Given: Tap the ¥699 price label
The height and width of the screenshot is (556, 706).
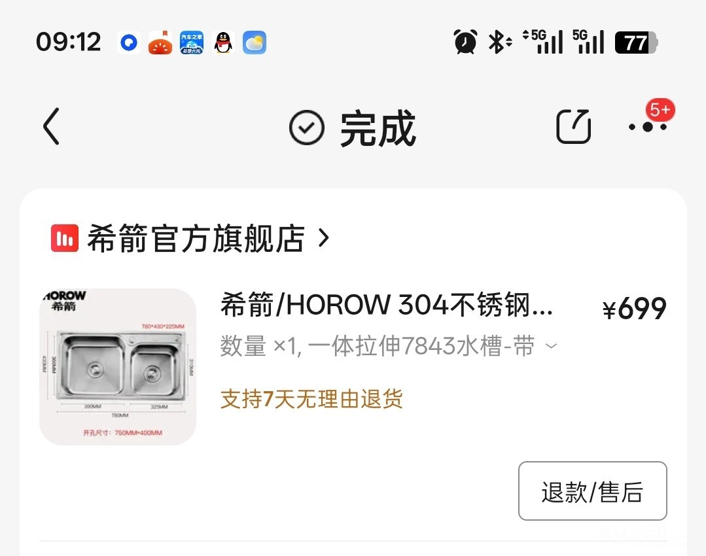Looking at the screenshot, I should (635, 309).
